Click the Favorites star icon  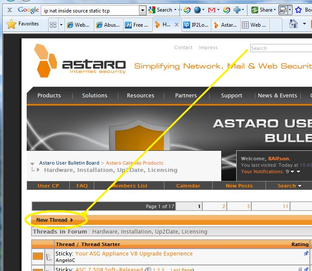coord(12,25)
